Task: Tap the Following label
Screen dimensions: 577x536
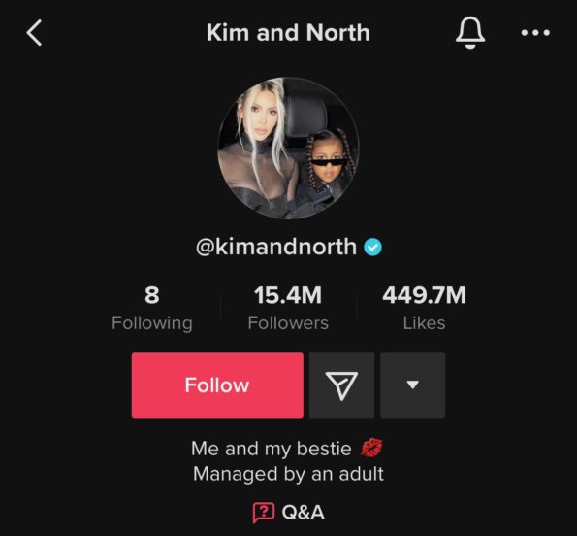Action: pos(152,323)
